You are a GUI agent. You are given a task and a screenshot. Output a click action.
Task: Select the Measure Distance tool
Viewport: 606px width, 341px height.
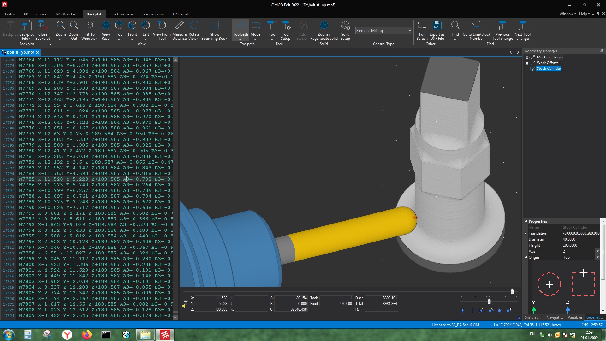(179, 26)
